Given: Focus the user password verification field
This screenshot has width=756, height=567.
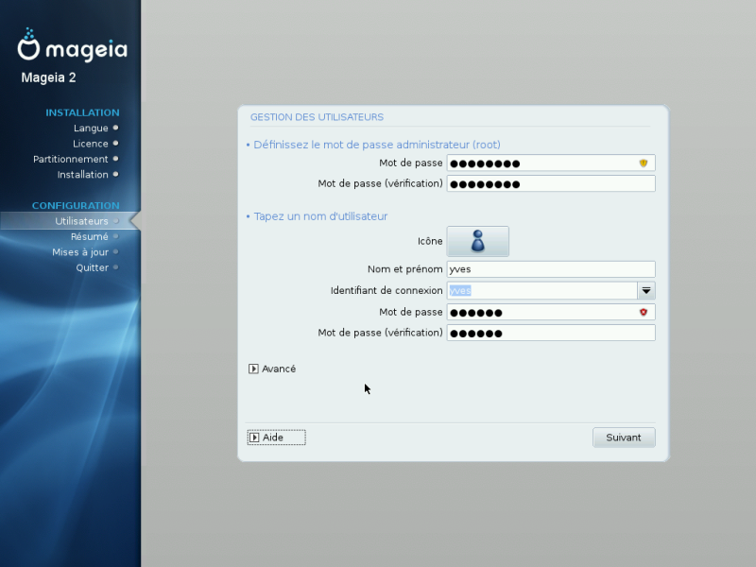Looking at the screenshot, I should click(551, 333).
